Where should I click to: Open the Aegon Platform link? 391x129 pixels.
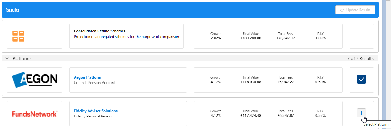pos(87,77)
